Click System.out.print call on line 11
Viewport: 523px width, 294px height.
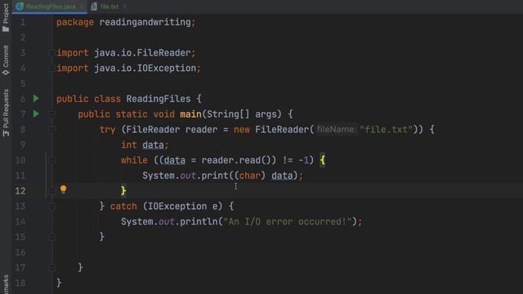pos(186,176)
